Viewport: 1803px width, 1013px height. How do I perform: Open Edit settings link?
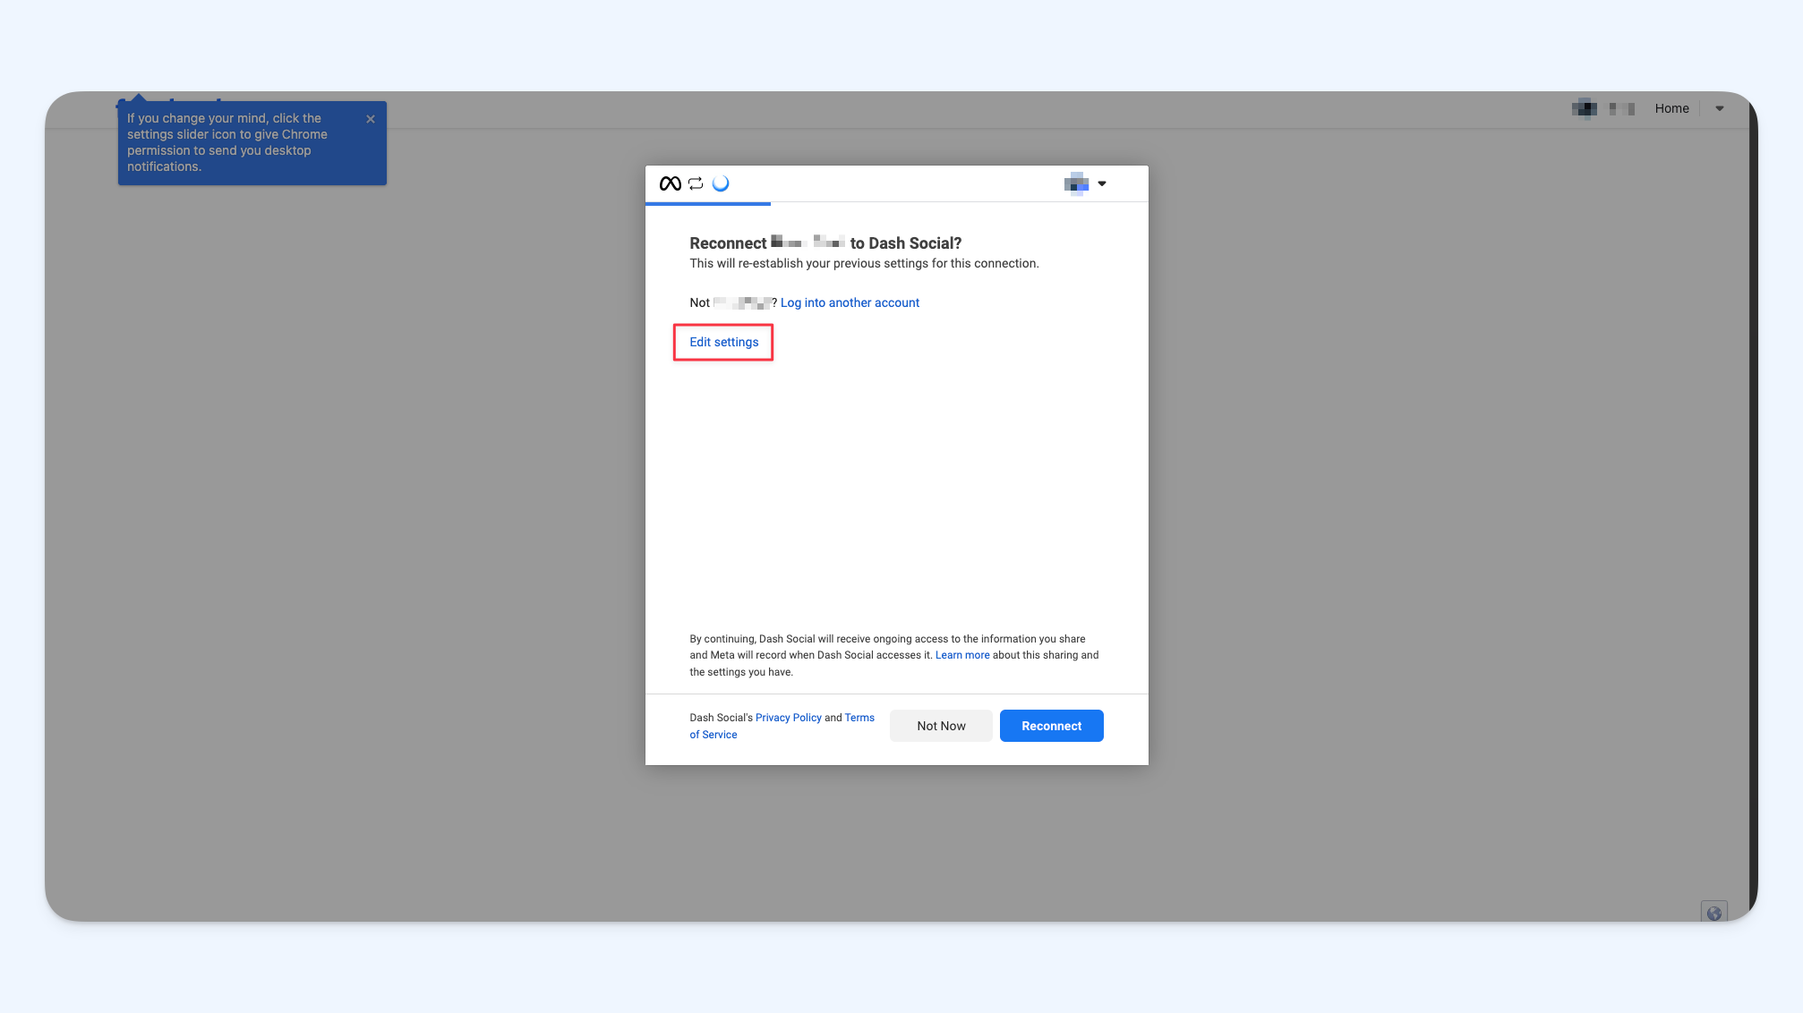tap(724, 342)
